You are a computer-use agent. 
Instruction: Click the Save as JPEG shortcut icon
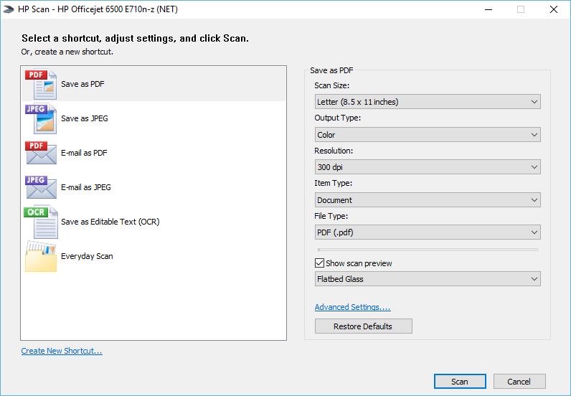coord(41,118)
